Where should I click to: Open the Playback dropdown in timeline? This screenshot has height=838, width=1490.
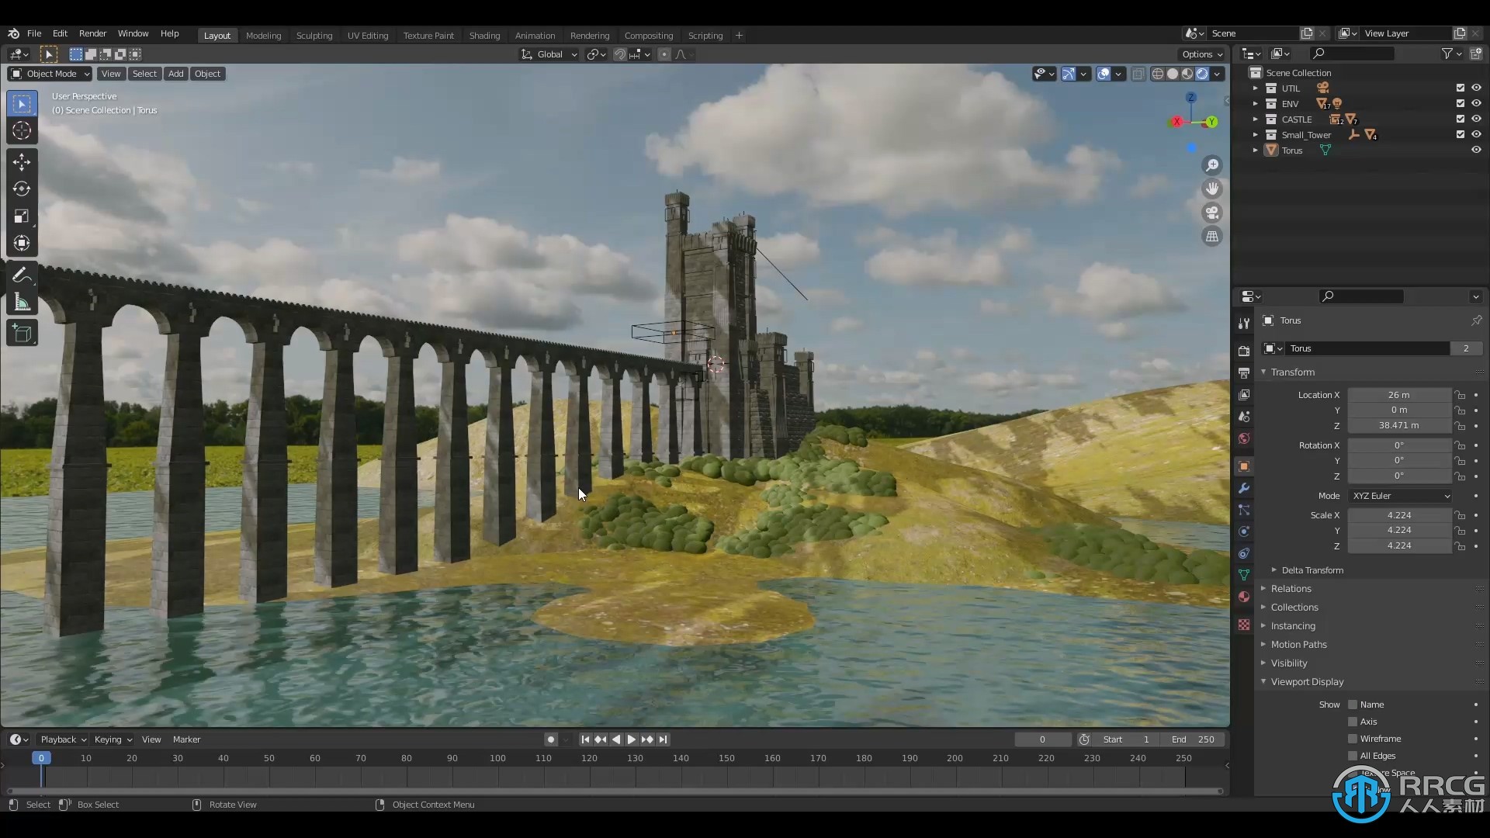pos(63,739)
